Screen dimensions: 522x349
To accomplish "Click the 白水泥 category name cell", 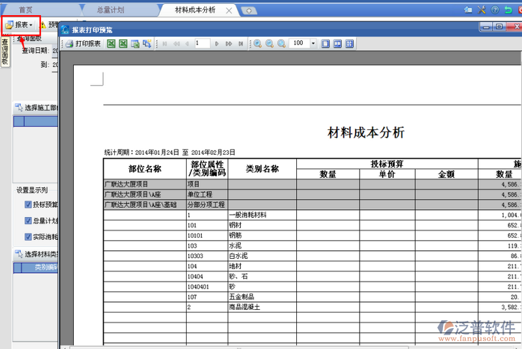I will pos(262,256).
